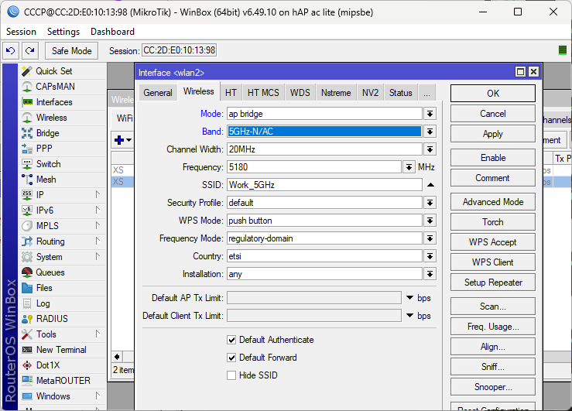This screenshot has width=572, height=411.
Task: Switch to NV2 tab
Action: point(370,93)
